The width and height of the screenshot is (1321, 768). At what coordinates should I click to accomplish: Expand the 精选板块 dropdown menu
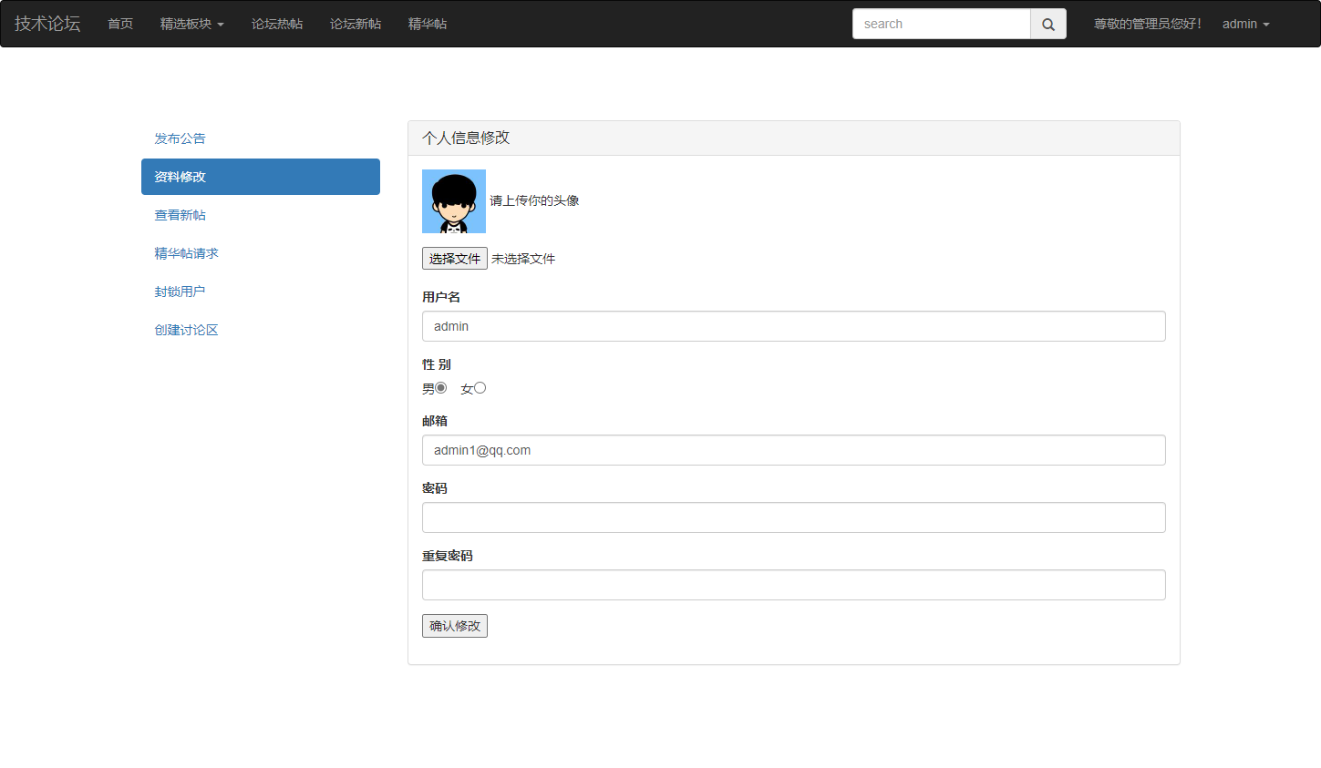click(x=191, y=25)
